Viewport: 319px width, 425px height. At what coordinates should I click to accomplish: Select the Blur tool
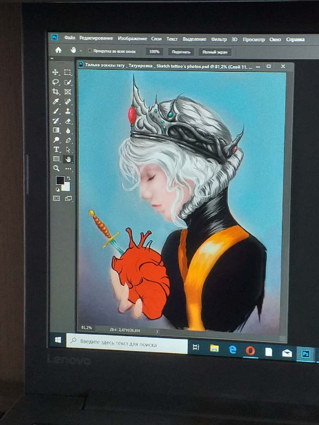(x=68, y=130)
